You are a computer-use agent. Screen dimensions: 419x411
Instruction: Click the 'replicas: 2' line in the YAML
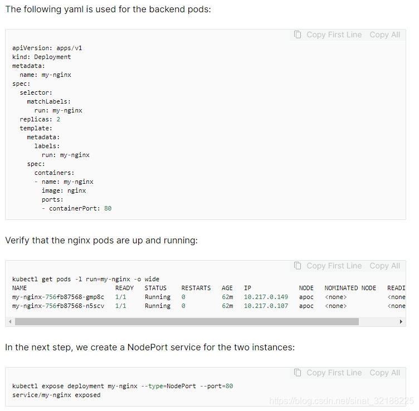(x=40, y=119)
